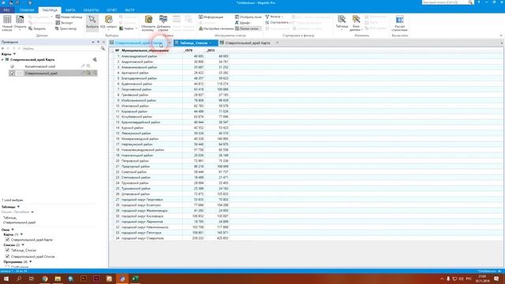
Task: Select row Петровский район
Action: coord(171,161)
